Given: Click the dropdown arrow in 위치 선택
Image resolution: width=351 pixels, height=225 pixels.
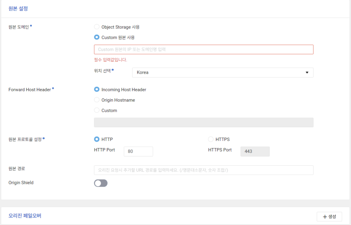Looking at the screenshot, I should (x=307, y=73).
